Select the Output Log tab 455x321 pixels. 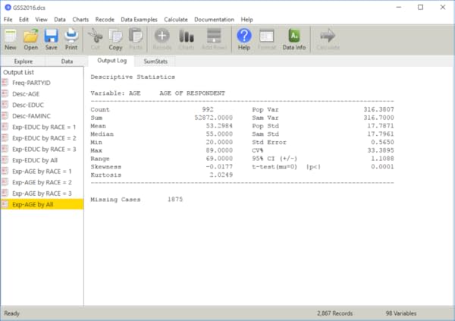111,61
